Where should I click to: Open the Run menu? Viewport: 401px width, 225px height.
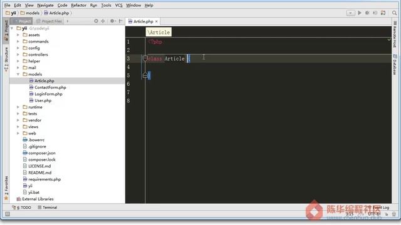pos(93,5)
